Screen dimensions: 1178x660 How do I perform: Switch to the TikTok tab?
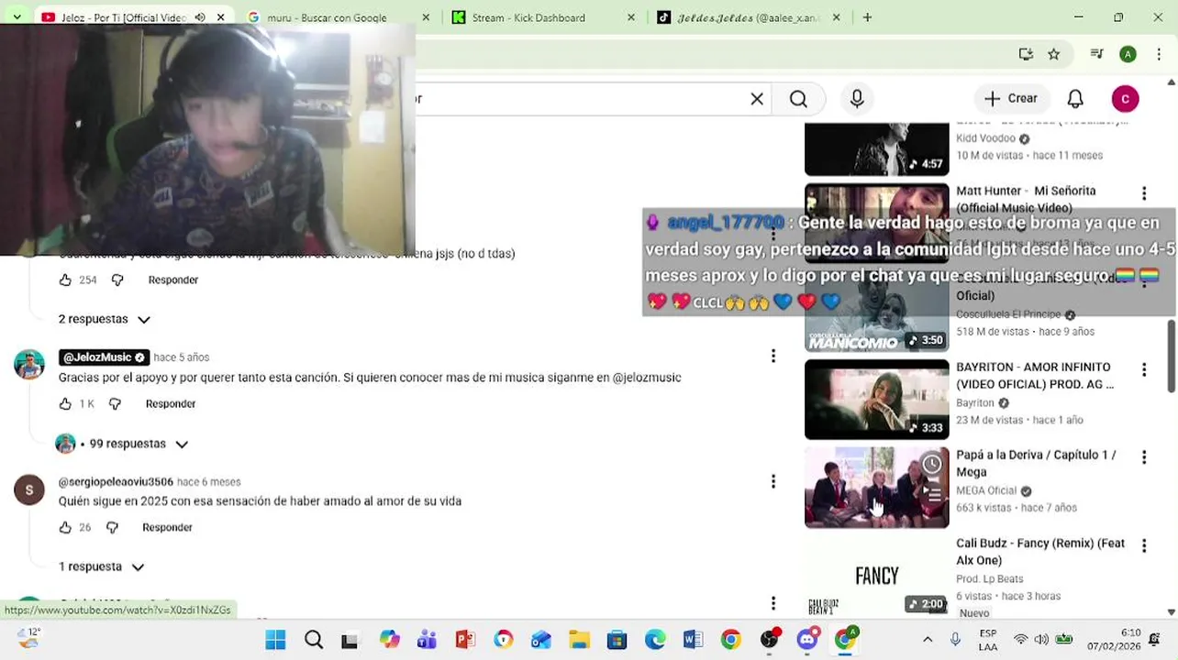point(748,17)
